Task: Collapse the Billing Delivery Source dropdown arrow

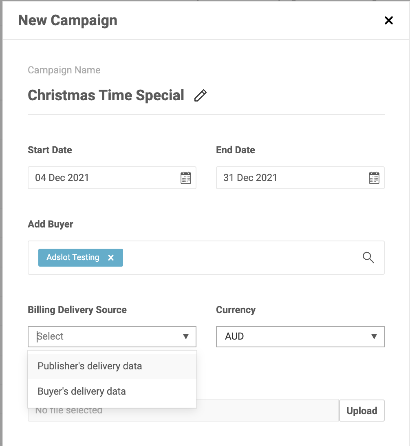Action: click(186, 336)
